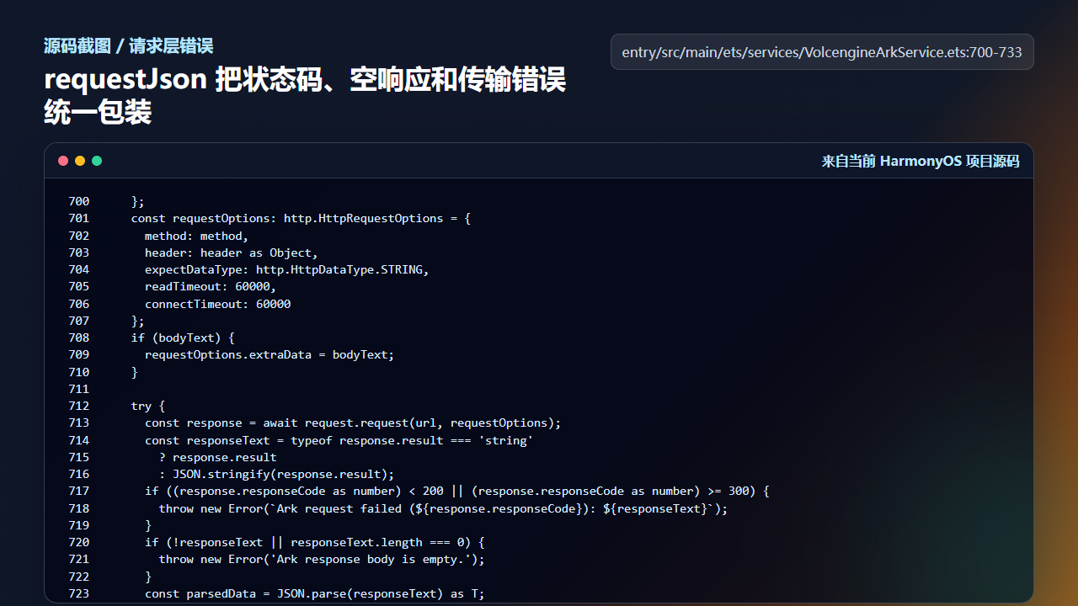Click the 'readTimeout: 60000,' line
1078x606 pixels.
(210, 286)
